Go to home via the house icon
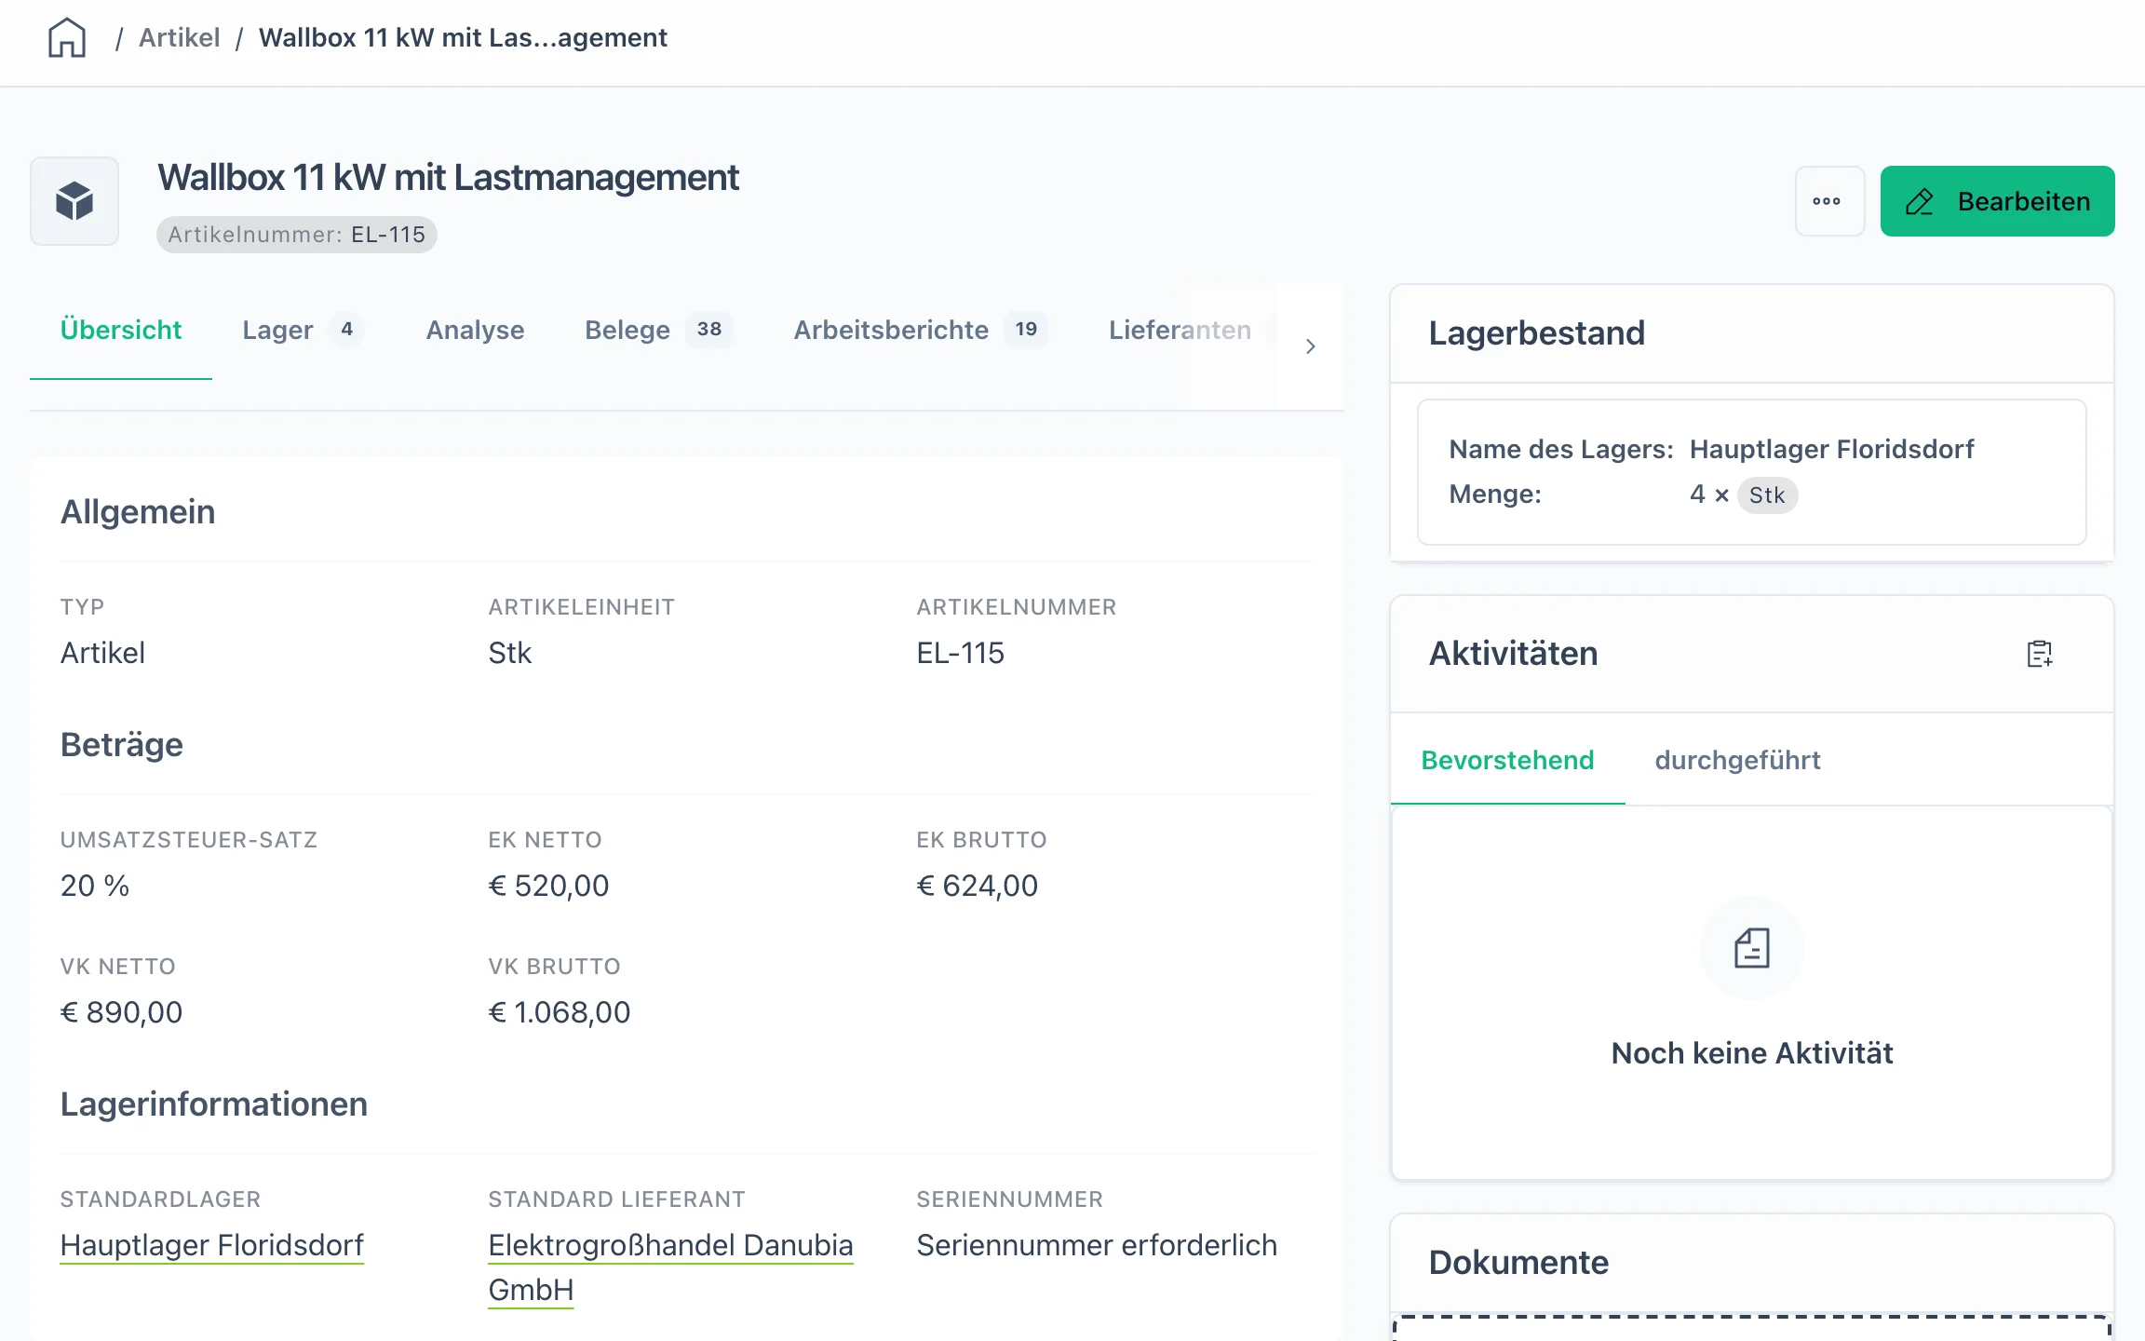Viewport: 2145px width, 1341px height. [x=67, y=38]
